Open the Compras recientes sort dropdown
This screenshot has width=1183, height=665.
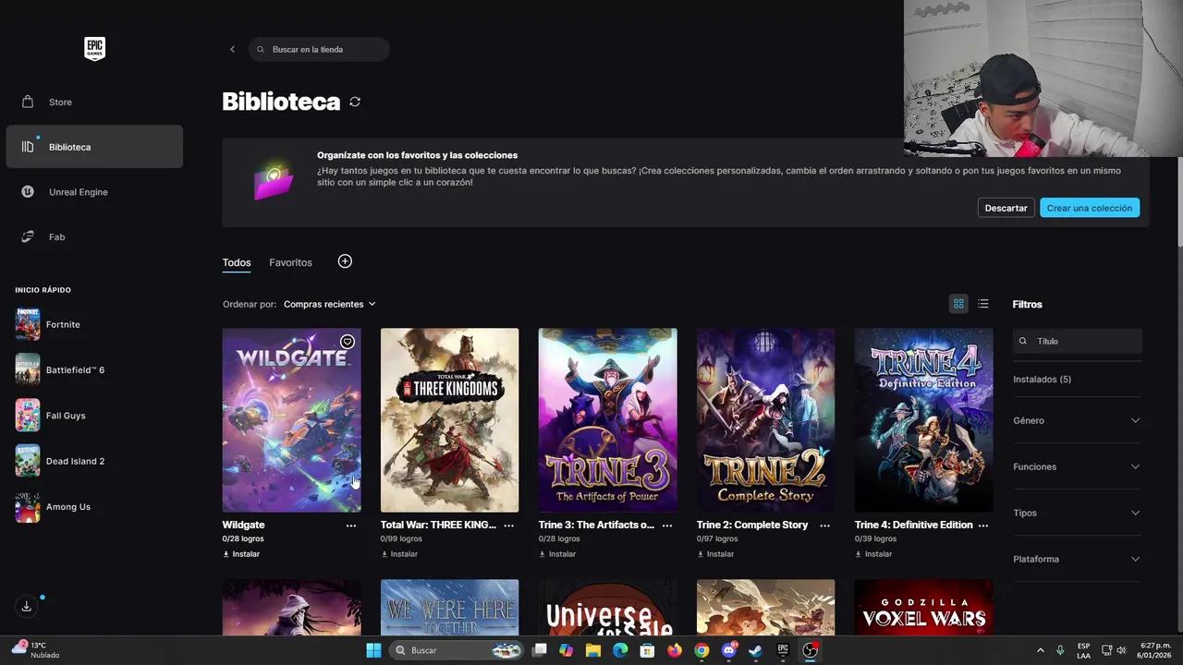click(x=330, y=304)
